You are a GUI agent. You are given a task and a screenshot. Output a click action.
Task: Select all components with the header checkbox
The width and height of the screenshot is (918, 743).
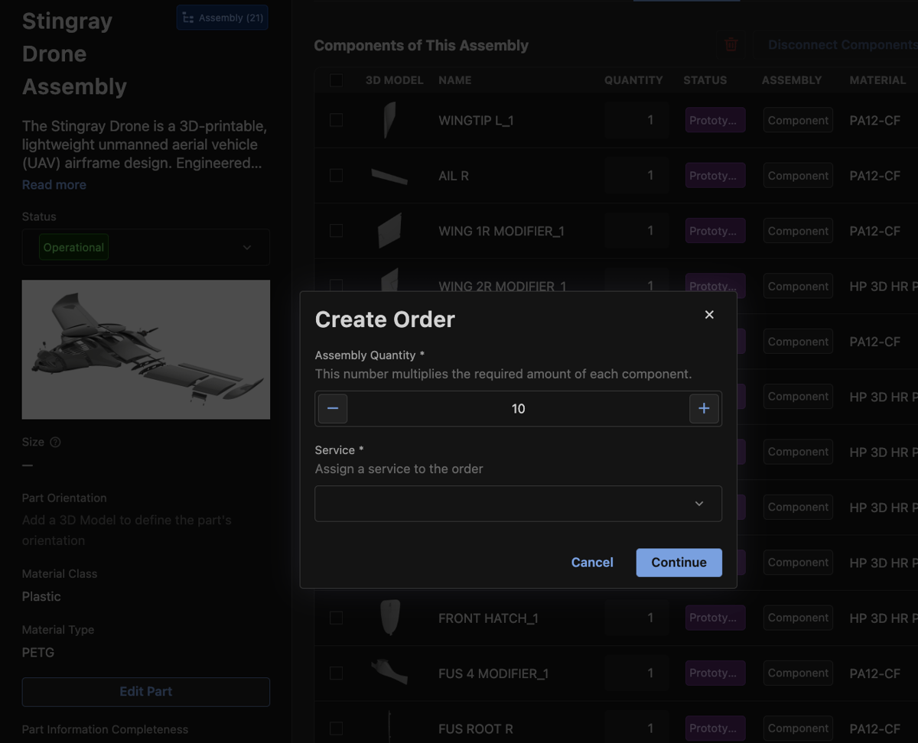[x=336, y=80]
